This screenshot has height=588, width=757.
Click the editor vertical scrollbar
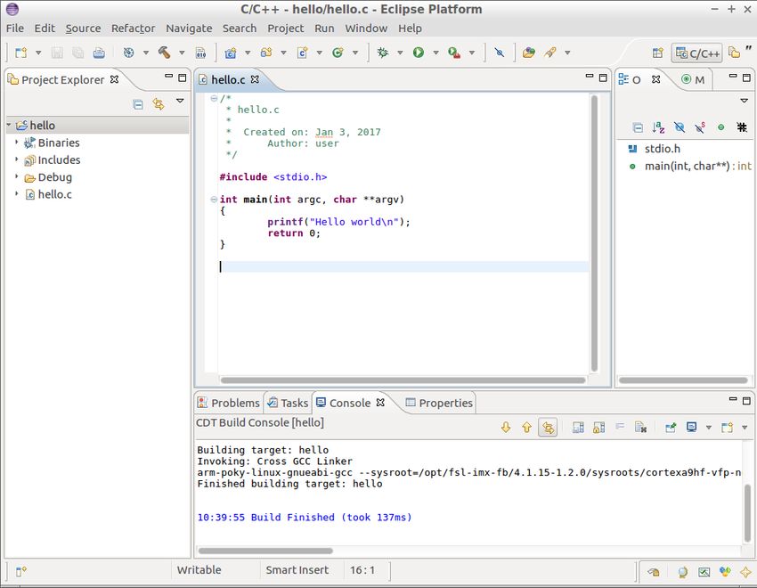pos(594,233)
